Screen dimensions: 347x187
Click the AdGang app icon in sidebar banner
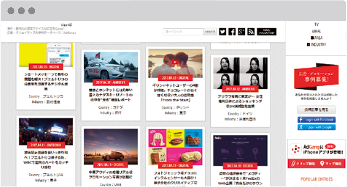click(295, 149)
